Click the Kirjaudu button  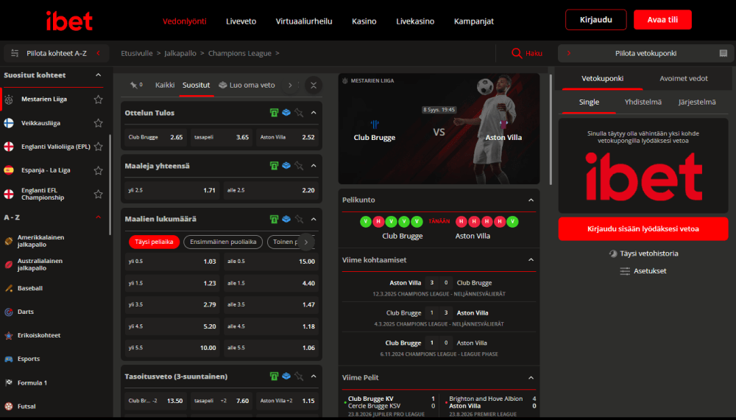point(595,20)
